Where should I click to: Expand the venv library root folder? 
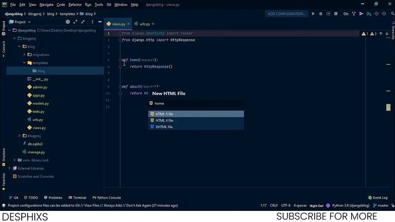pyautogui.click(x=15, y=160)
